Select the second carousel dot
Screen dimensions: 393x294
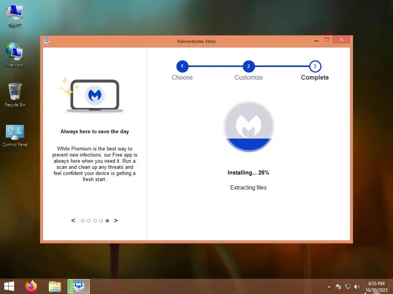(89, 221)
